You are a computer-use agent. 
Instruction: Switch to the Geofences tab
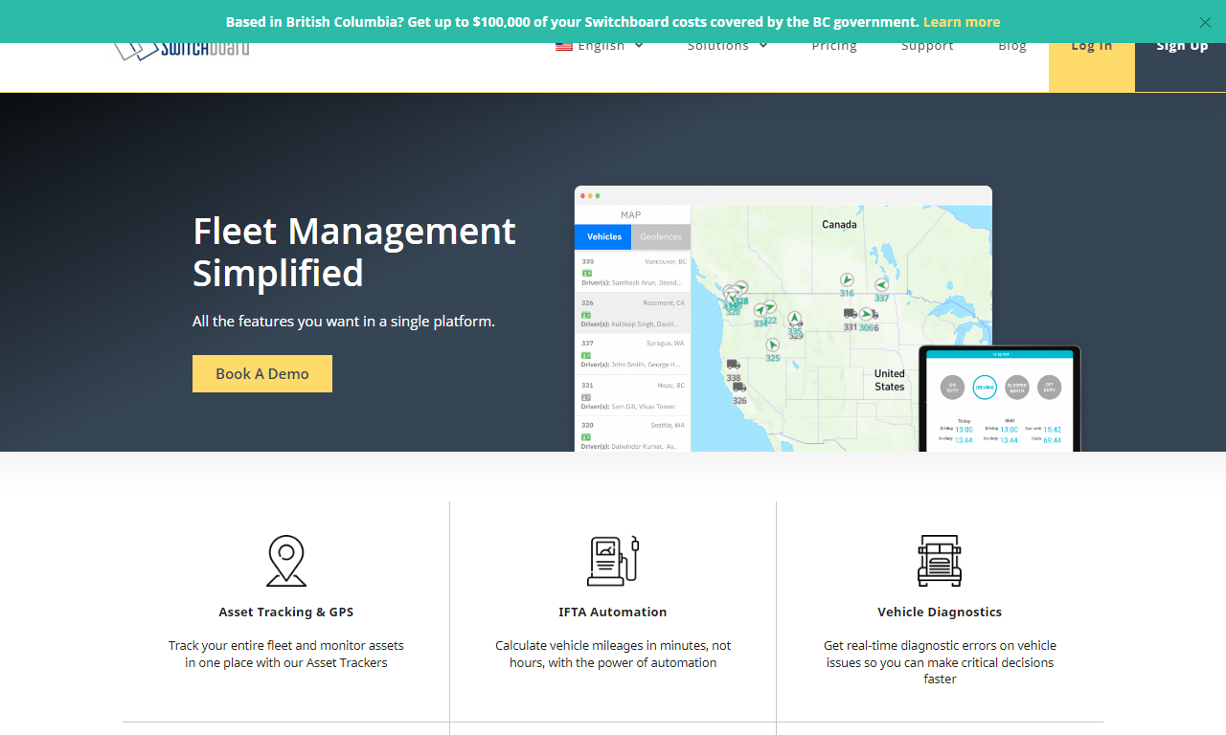coord(661,236)
